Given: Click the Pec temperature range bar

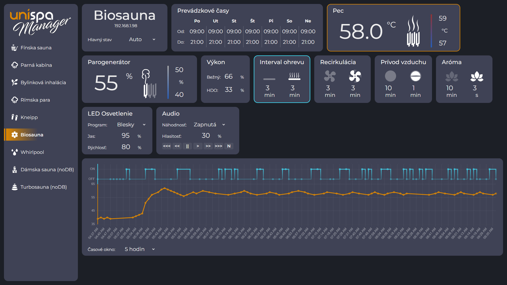Looking at the screenshot, I should 431,31.
